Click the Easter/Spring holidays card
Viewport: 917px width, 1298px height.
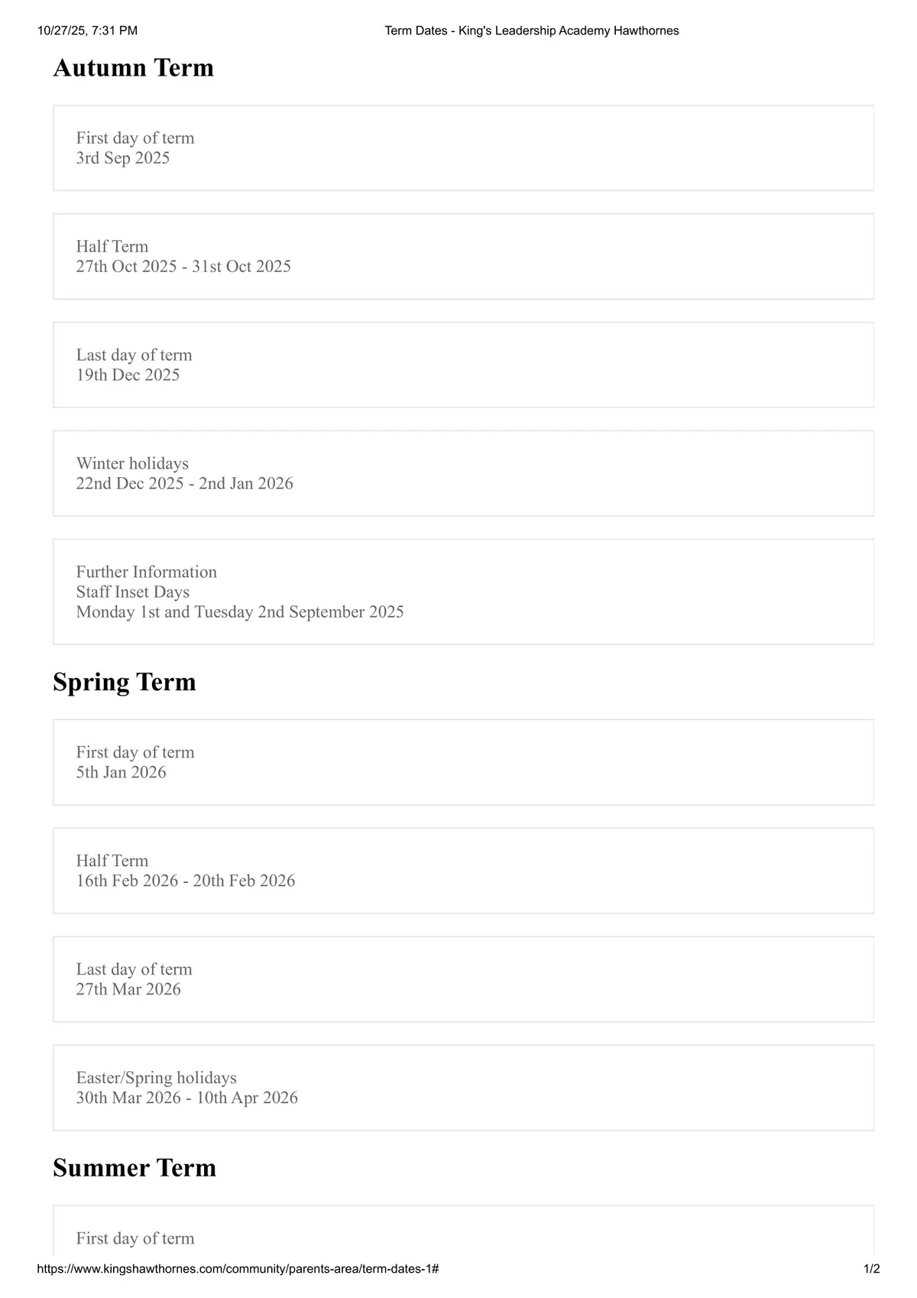coord(463,1089)
